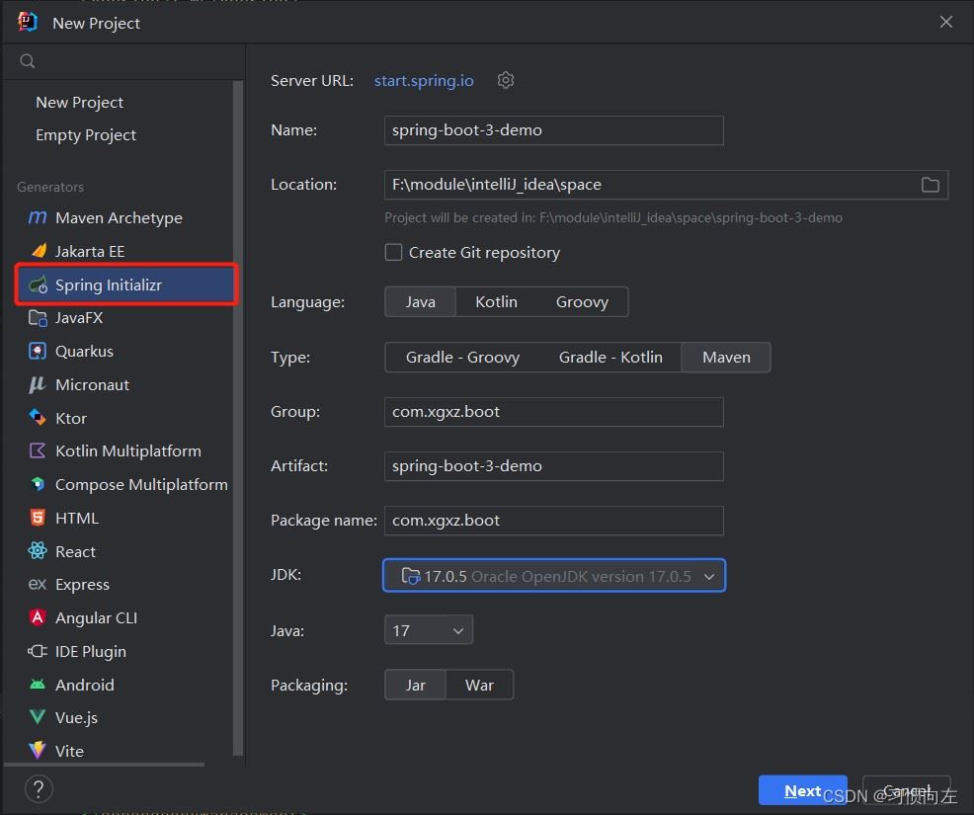Open the start.spring.io link
This screenshot has width=974, height=815.
pyautogui.click(x=424, y=81)
